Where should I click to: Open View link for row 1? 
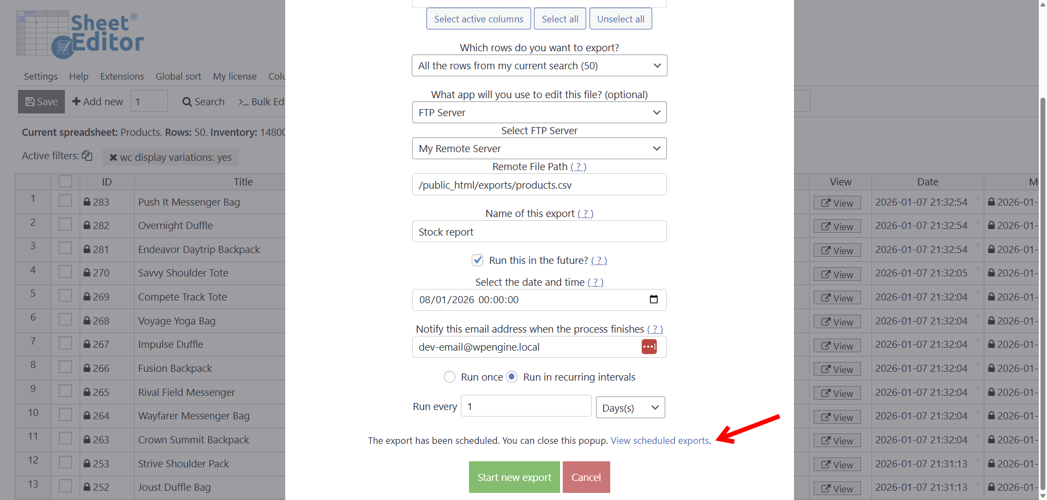(837, 203)
